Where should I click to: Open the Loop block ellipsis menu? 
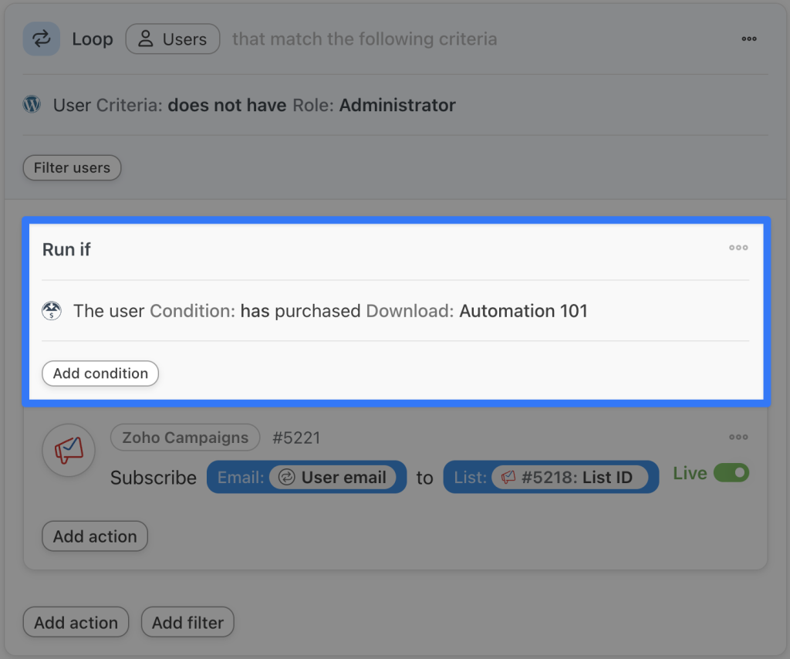tap(749, 39)
